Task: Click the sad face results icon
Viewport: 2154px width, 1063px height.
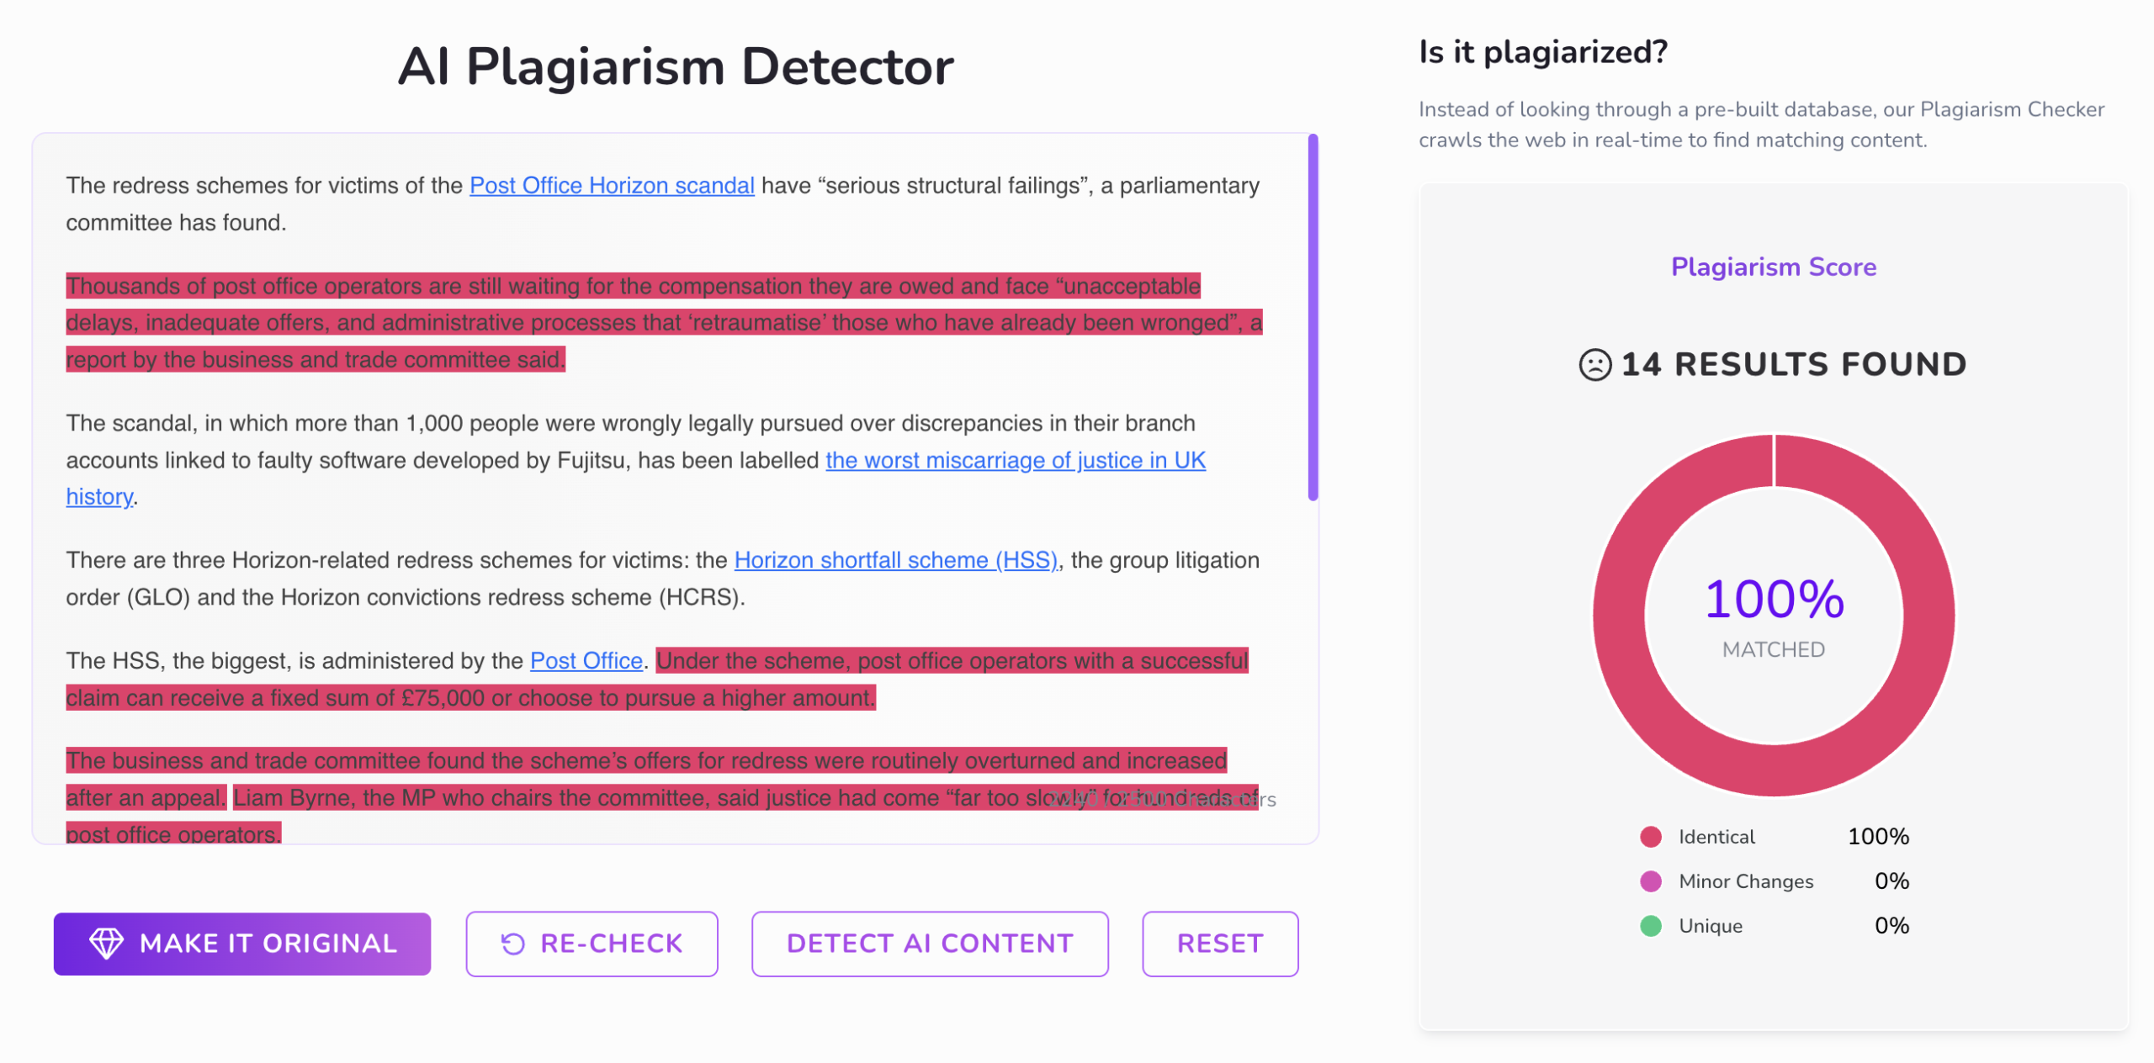Action: [1594, 365]
